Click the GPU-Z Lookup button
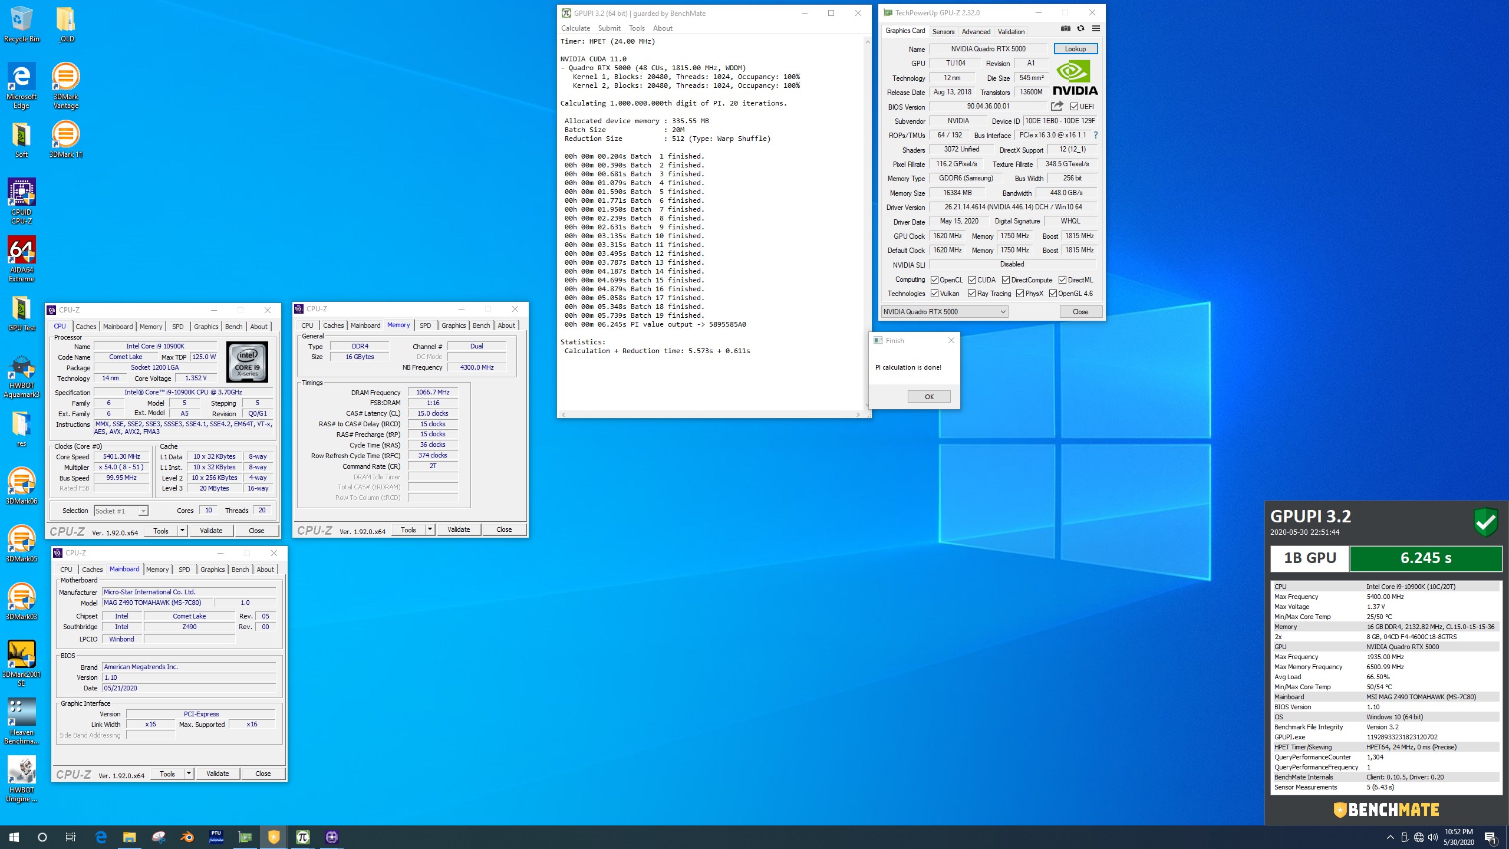Viewport: 1509px width, 849px height. coord(1075,49)
